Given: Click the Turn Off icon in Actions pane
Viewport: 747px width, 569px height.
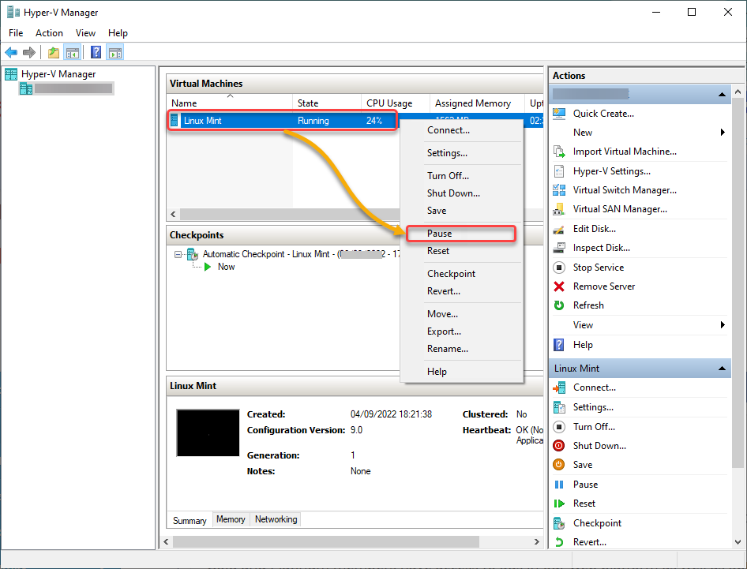Looking at the screenshot, I should point(559,427).
